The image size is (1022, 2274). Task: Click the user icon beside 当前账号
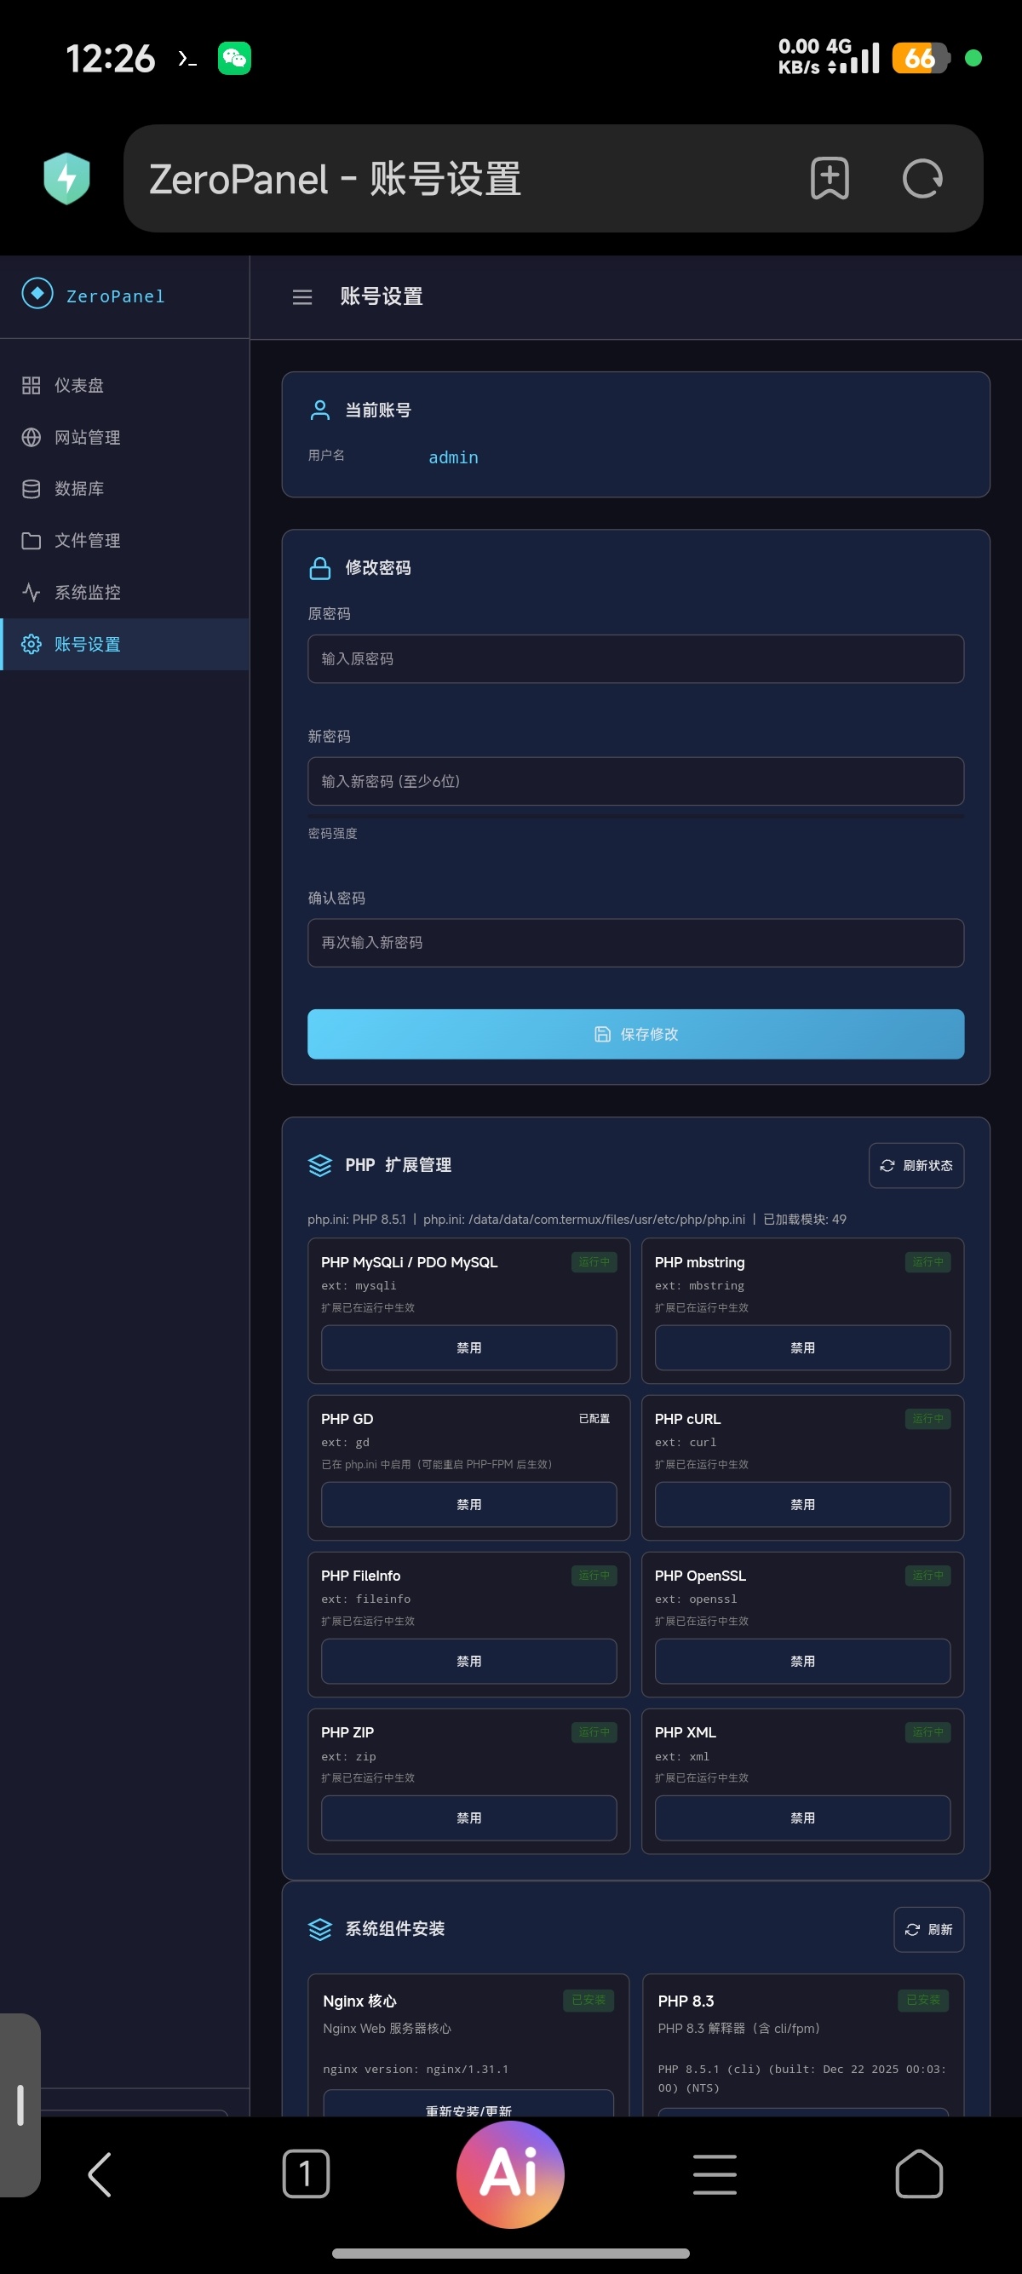coord(319,410)
